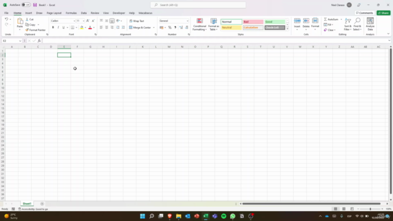Click the Delete cells icon

(x=306, y=21)
